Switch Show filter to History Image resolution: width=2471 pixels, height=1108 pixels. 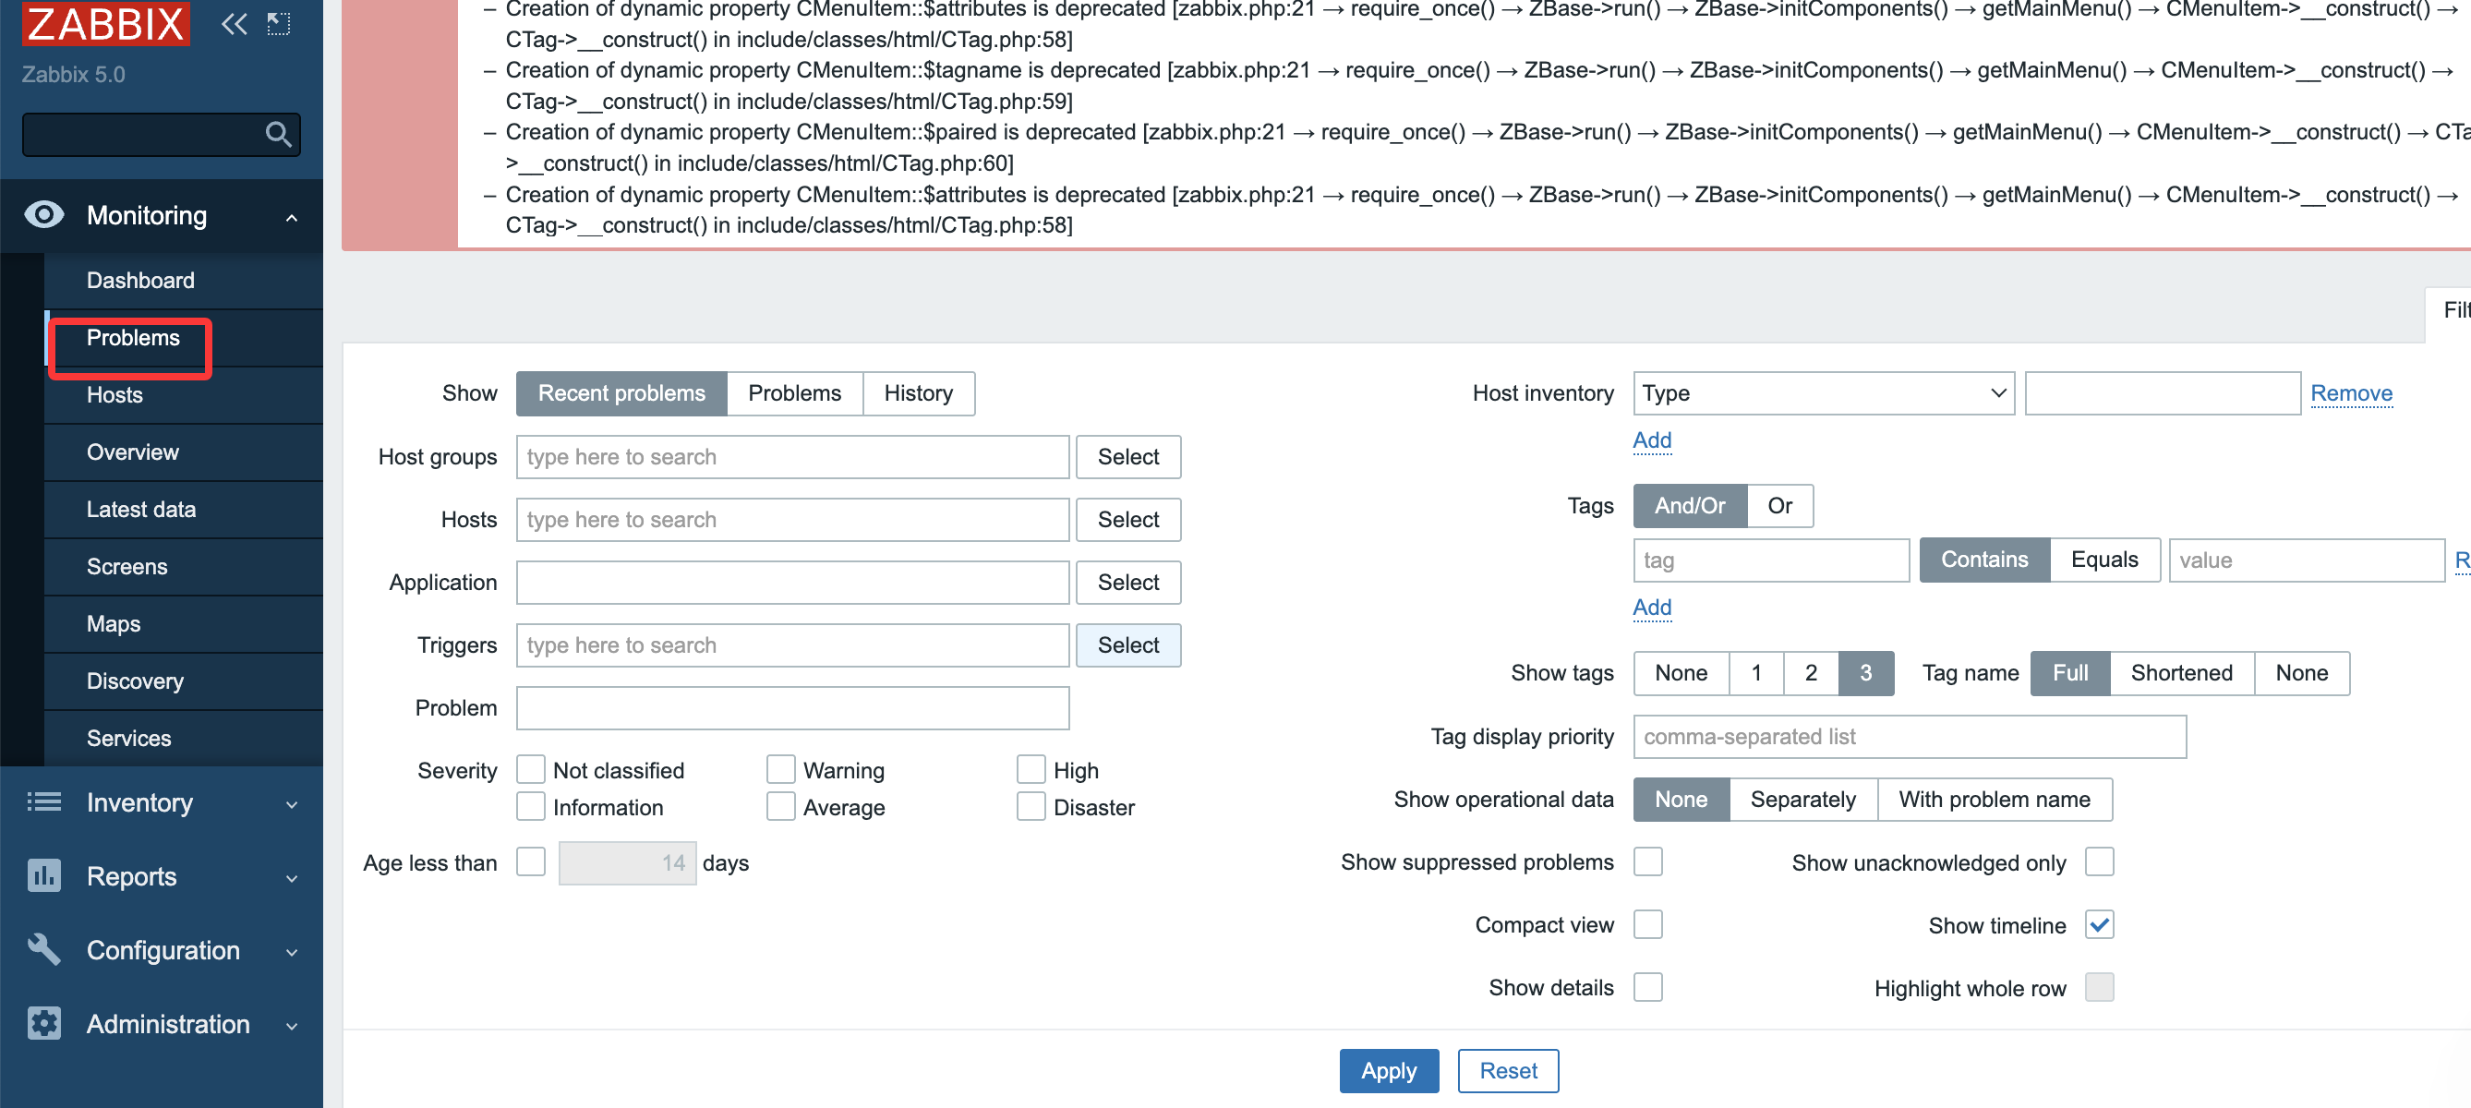coord(918,393)
